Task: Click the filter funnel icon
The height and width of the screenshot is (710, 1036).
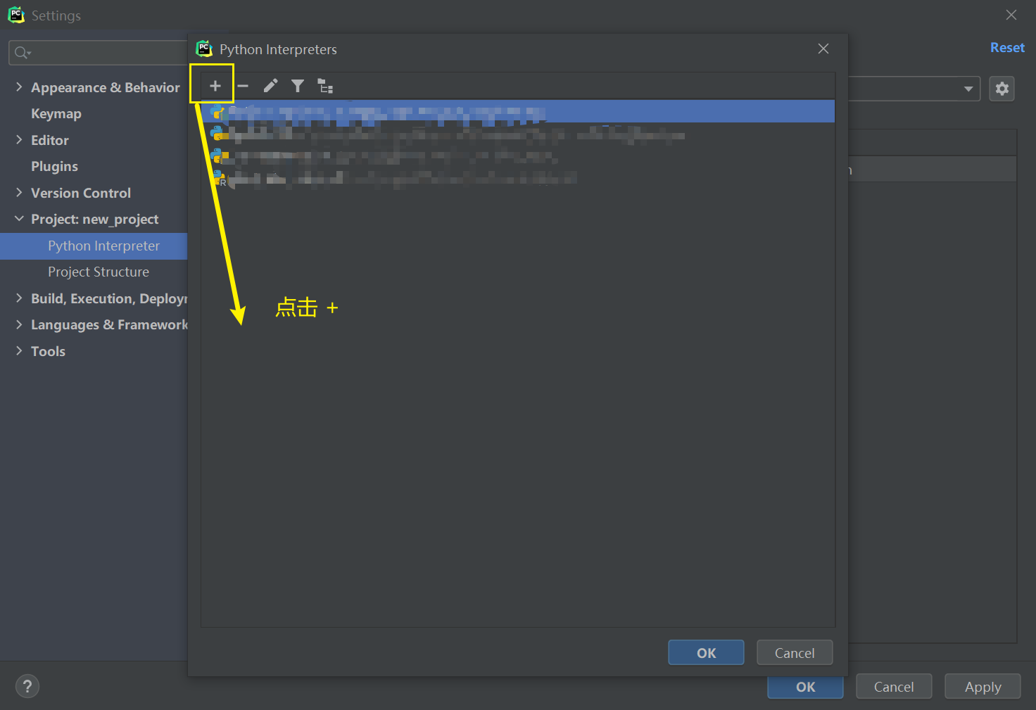Action: (298, 86)
